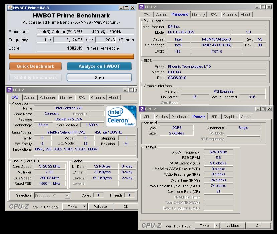Switch to Caches tab in Mainboard window
Viewport: 277px width, 234px height.
click(162, 15)
